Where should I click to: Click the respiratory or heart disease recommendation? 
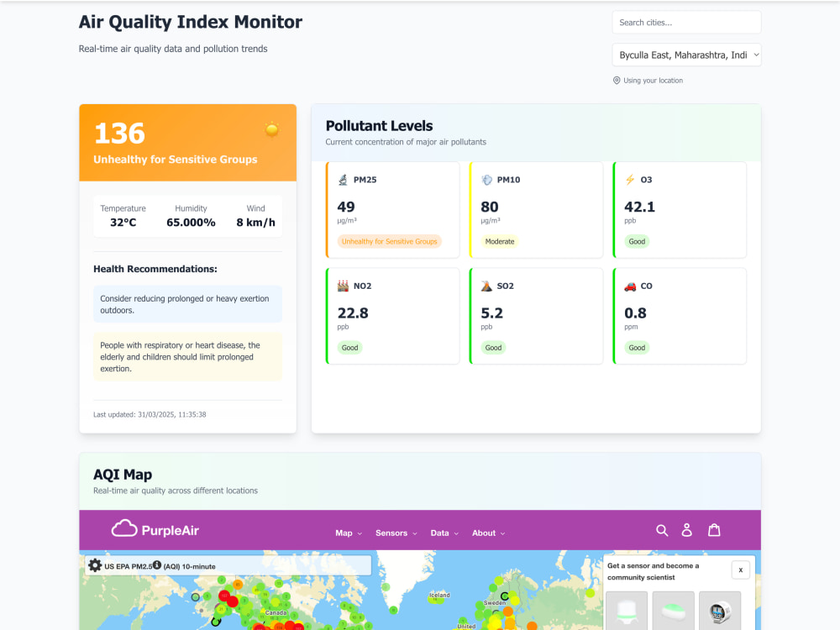tap(187, 357)
